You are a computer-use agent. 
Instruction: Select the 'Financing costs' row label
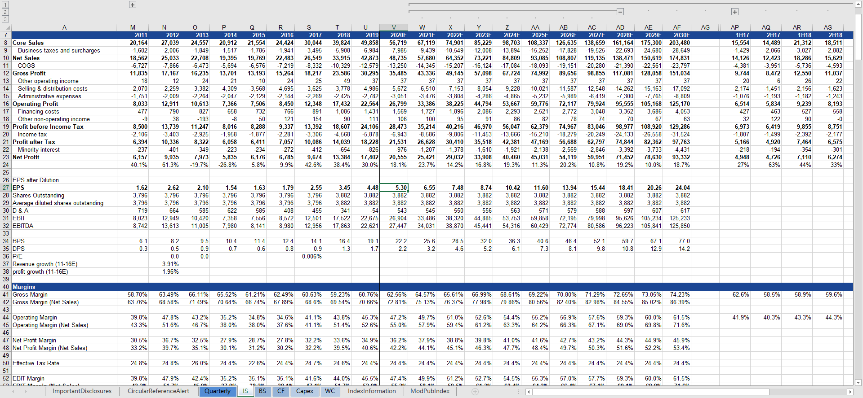click(x=38, y=111)
